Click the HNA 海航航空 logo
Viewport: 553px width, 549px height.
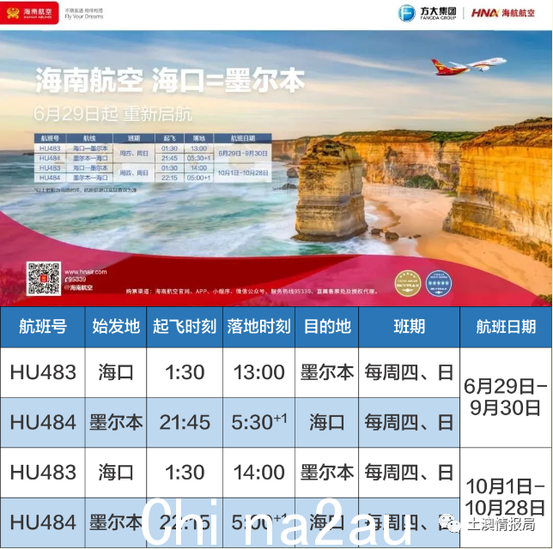tap(503, 13)
